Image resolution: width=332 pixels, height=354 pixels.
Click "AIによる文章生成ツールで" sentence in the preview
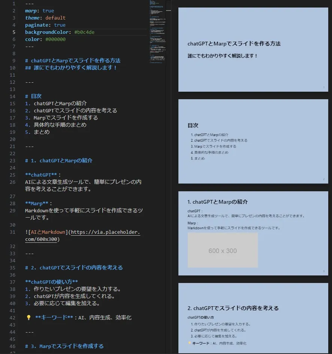click(246, 216)
